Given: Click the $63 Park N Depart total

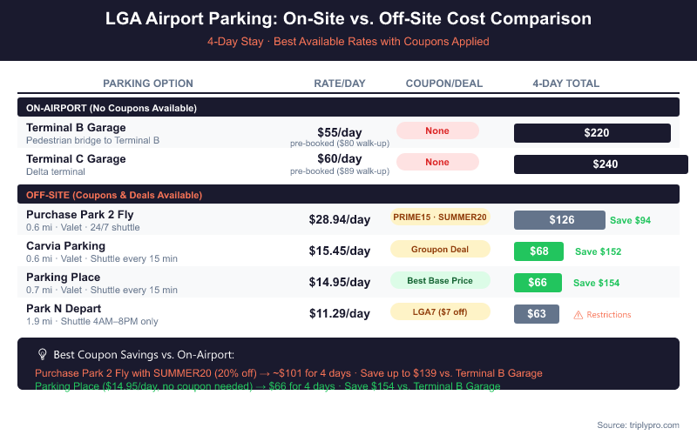Looking at the screenshot, I should coord(537,314).
